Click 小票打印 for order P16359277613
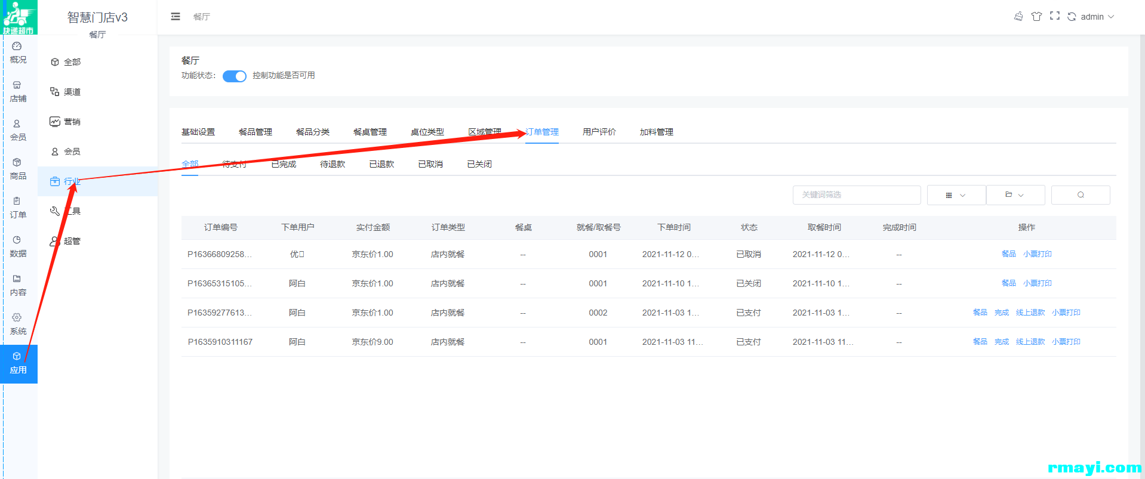Image resolution: width=1145 pixels, height=479 pixels. point(1066,313)
